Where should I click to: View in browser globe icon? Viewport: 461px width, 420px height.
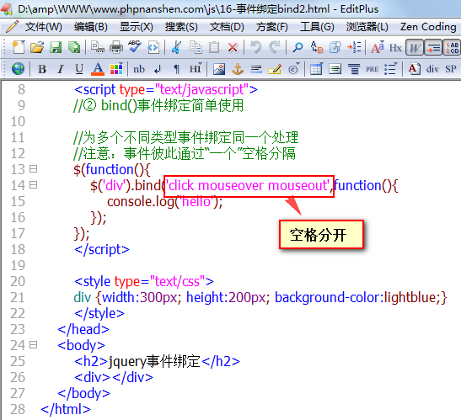(x=18, y=69)
